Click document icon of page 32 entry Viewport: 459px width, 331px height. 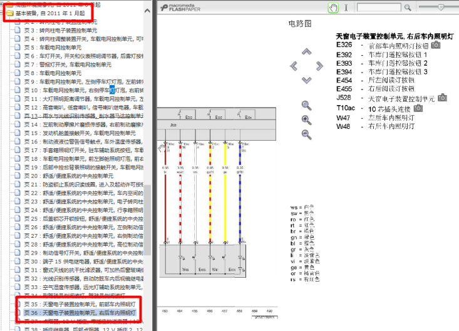(x=18, y=278)
